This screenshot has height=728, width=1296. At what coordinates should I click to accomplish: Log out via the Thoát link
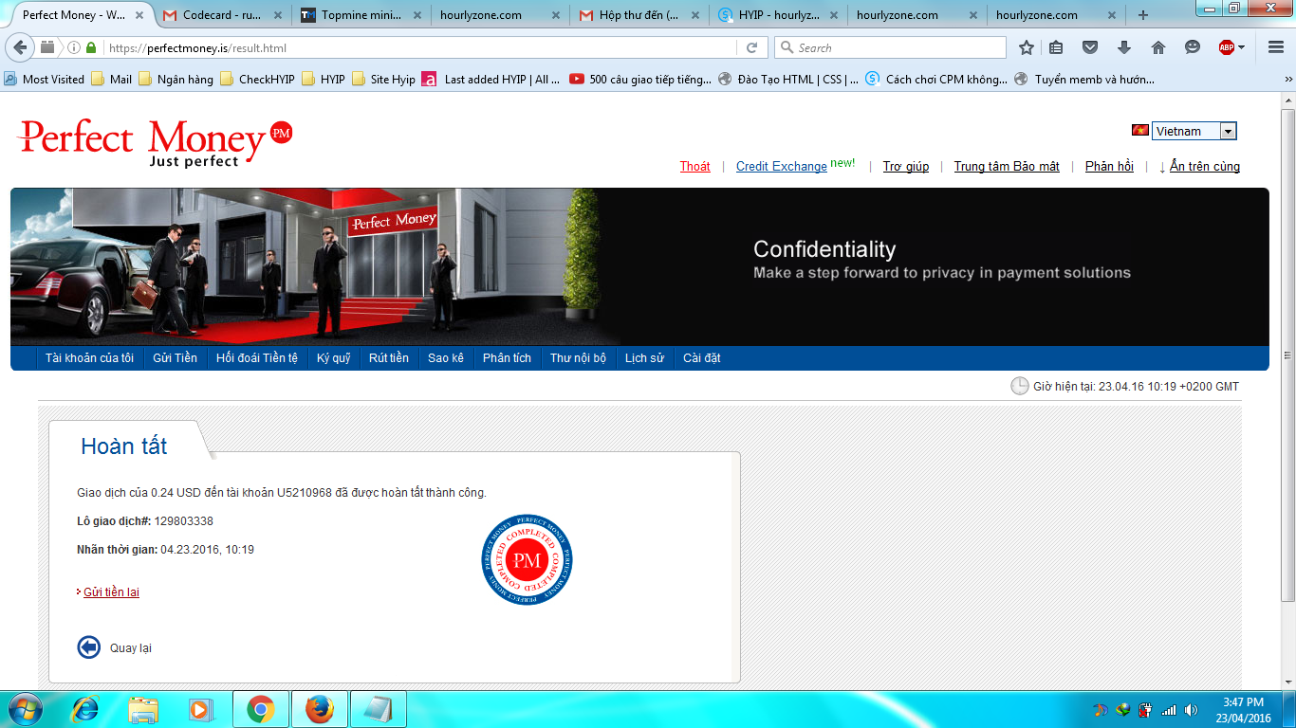point(695,167)
